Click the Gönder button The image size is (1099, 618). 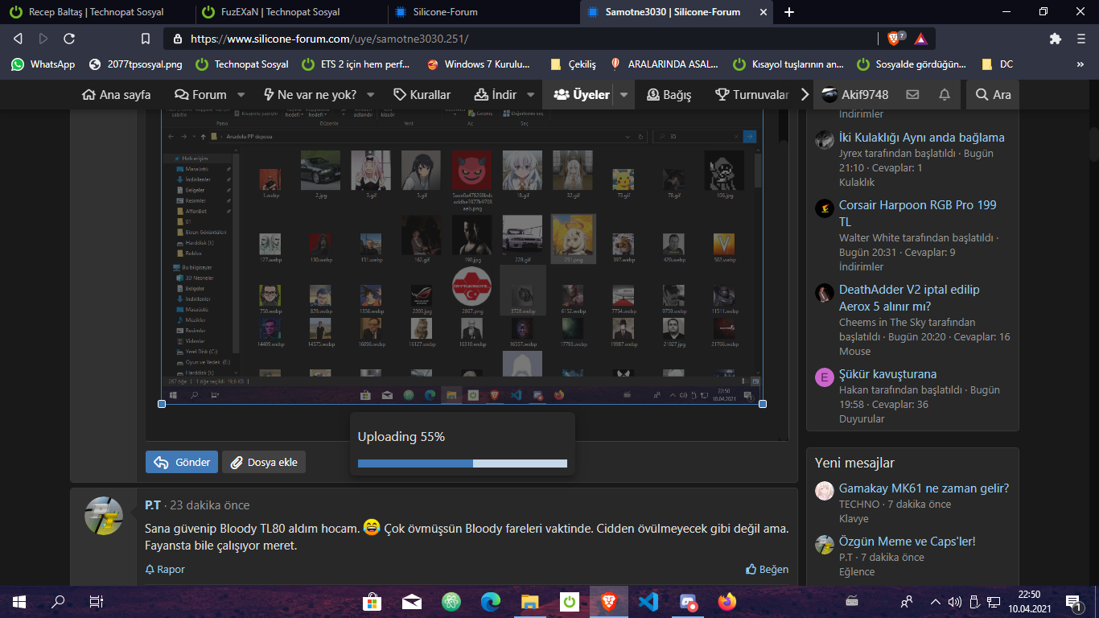(182, 462)
